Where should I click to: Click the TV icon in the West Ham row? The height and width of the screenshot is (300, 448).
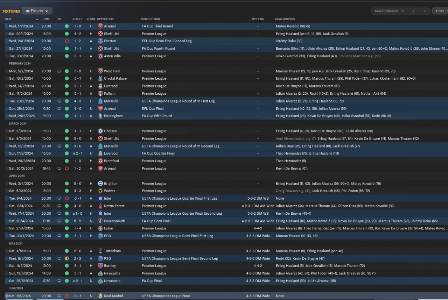(59, 71)
